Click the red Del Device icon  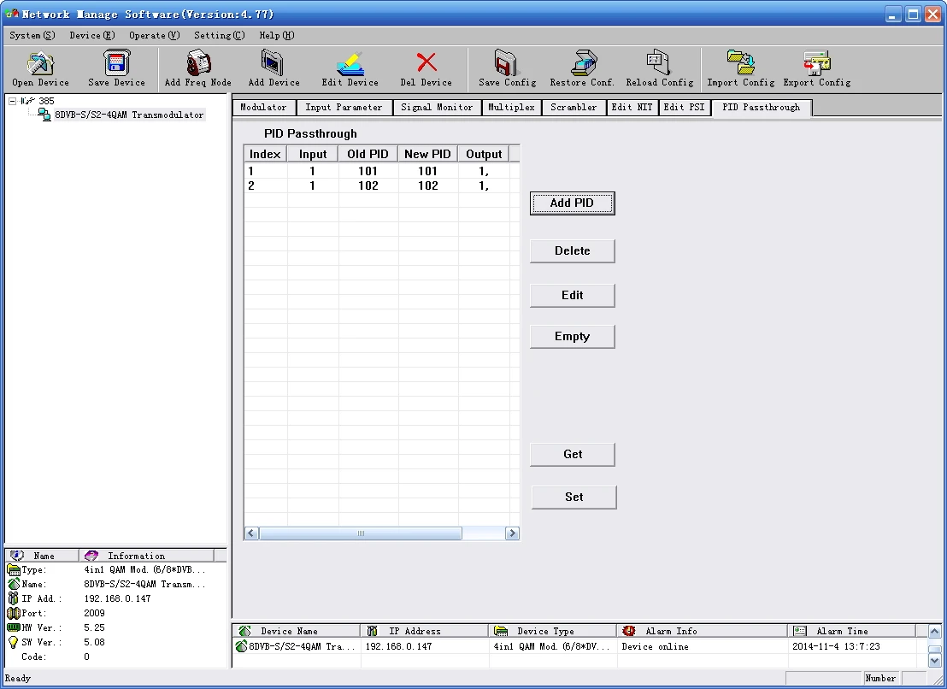[426, 64]
